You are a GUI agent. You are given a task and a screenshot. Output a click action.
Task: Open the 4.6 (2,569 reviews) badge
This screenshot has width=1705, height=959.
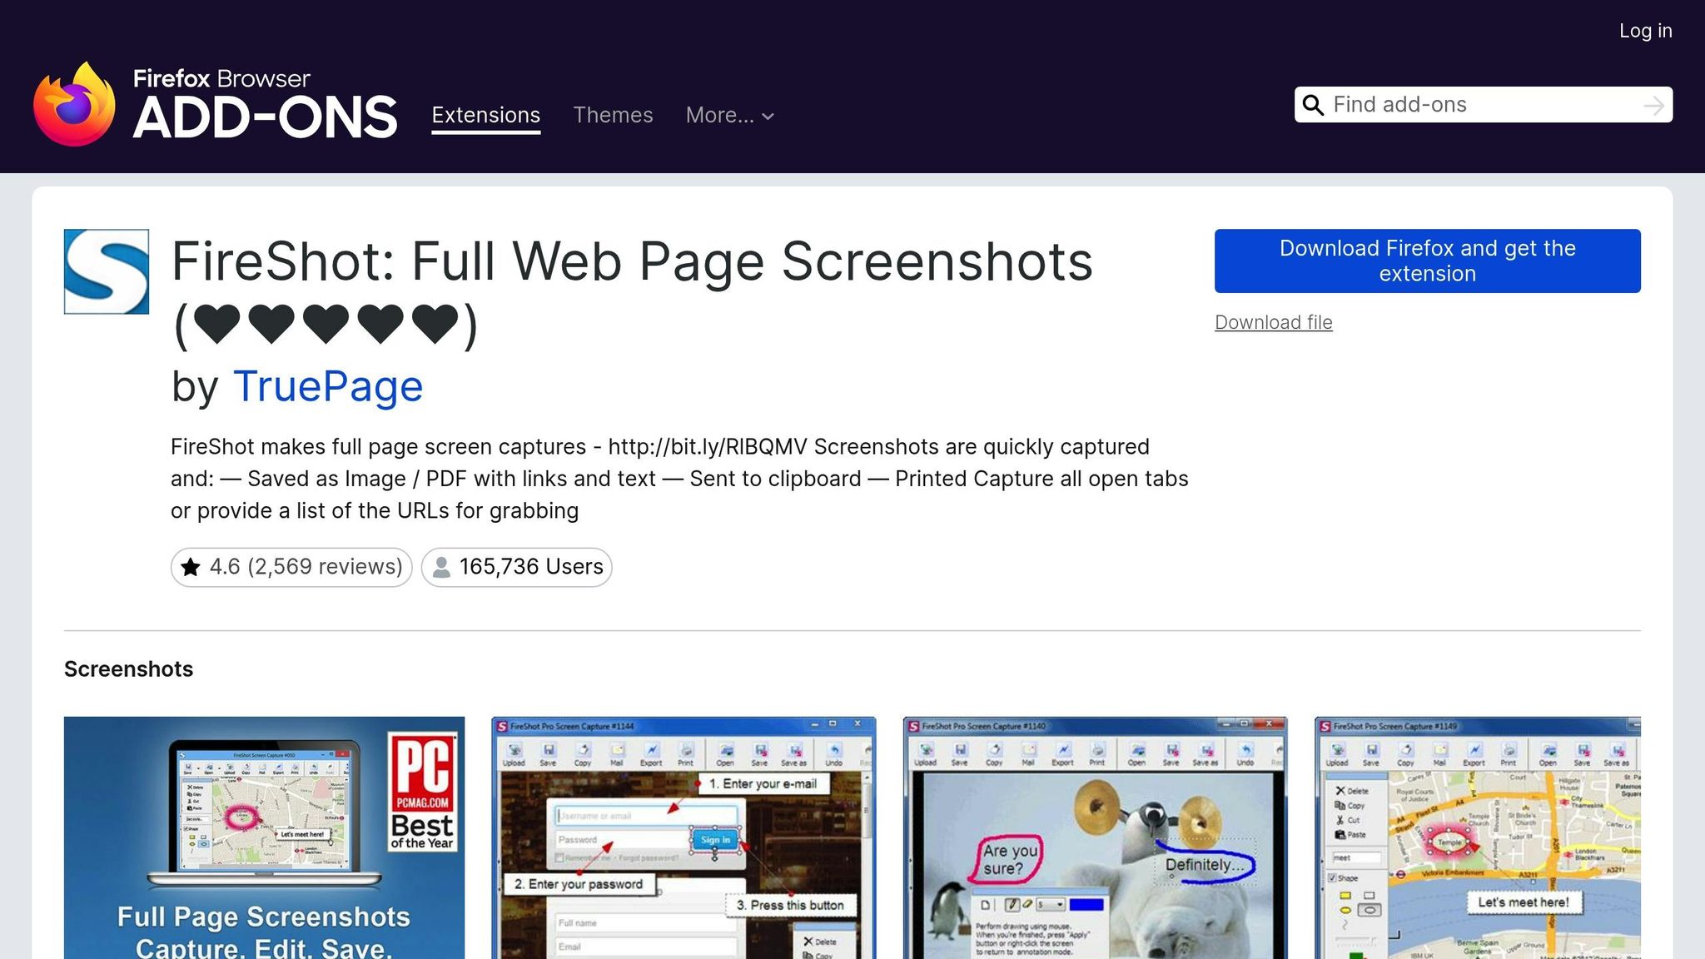[292, 567]
